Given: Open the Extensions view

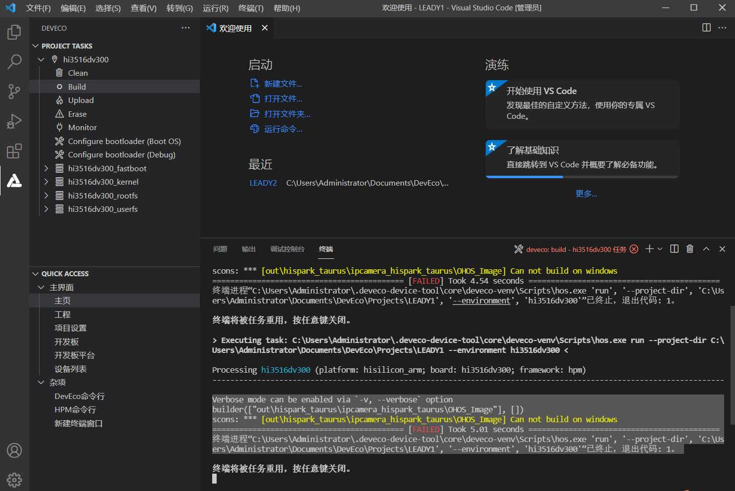Looking at the screenshot, I should point(14,151).
